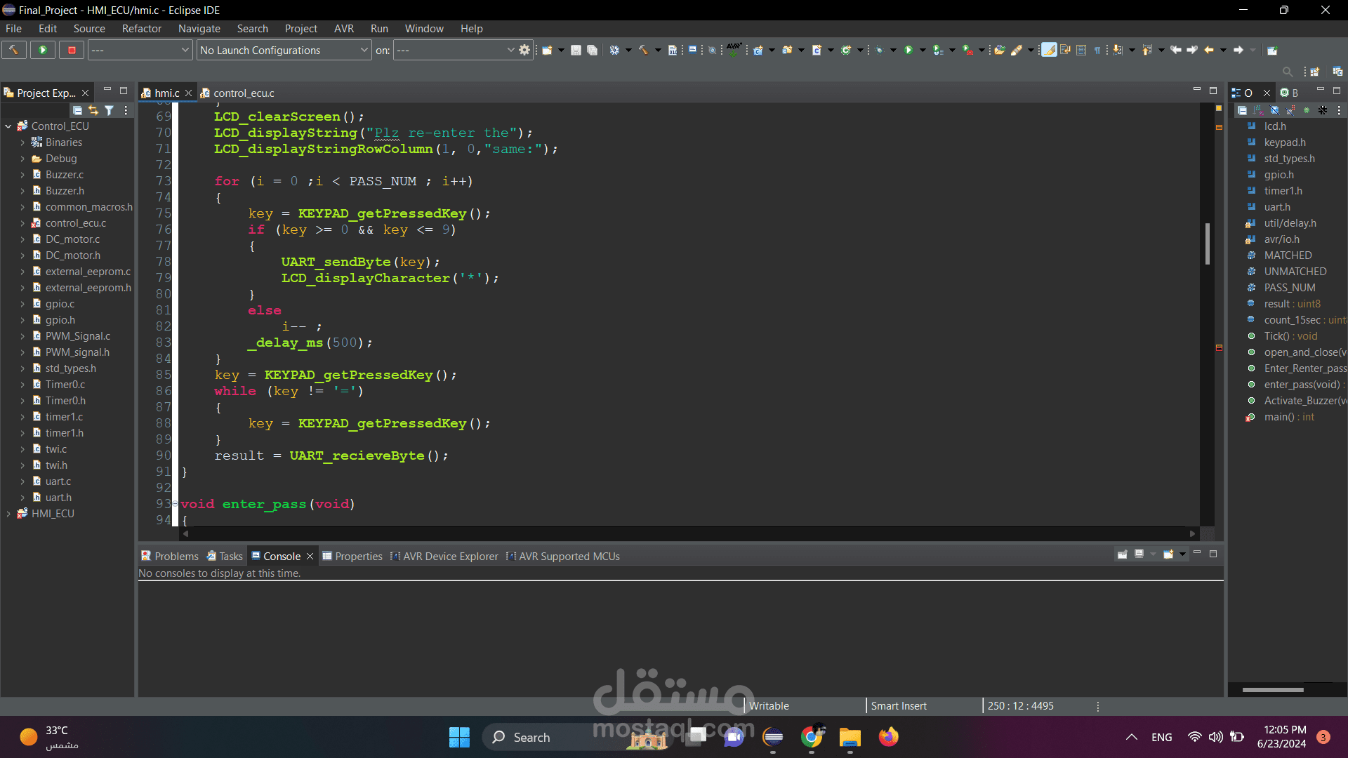Click the Outline sort alphabetically icon
Image resolution: width=1348 pixels, height=758 pixels.
pos(1257,110)
